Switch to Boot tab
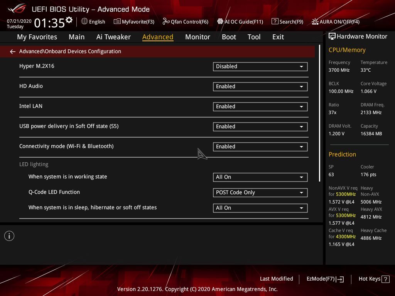The image size is (395, 296). coord(229,37)
